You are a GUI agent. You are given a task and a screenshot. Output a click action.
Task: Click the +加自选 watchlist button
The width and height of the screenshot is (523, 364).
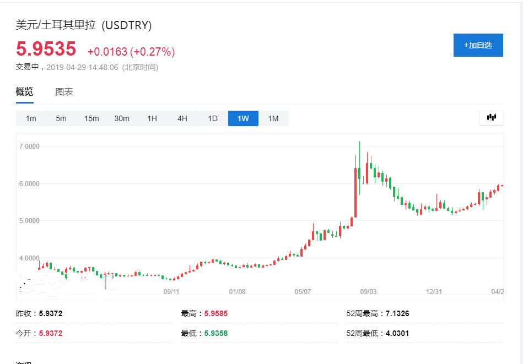(478, 45)
